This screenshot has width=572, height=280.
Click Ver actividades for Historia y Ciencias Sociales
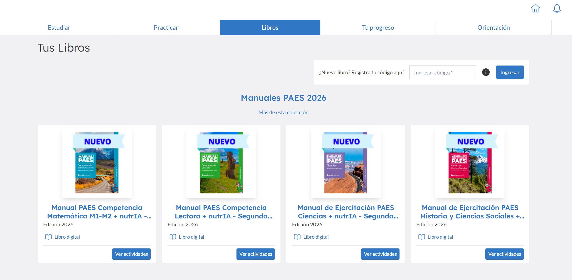pos(504,254)
